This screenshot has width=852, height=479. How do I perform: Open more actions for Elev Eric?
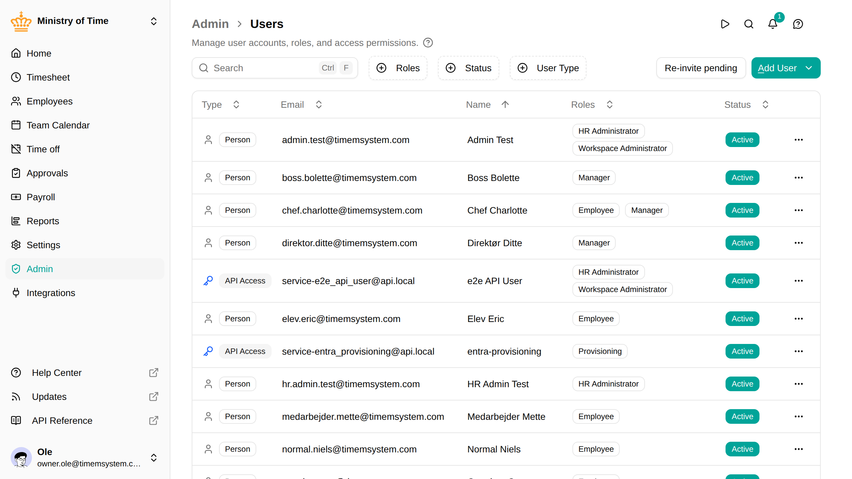[799, 319]
